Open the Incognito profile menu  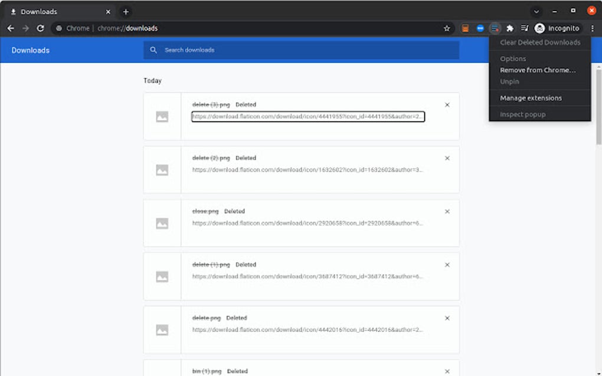click(x=557, y=28)
